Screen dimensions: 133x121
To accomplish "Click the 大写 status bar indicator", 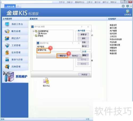I will point(88,119).
